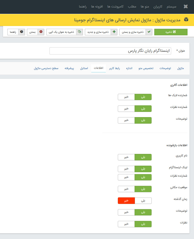
Task: Open the راهنما menu in top bar
Action: (83, 7)
